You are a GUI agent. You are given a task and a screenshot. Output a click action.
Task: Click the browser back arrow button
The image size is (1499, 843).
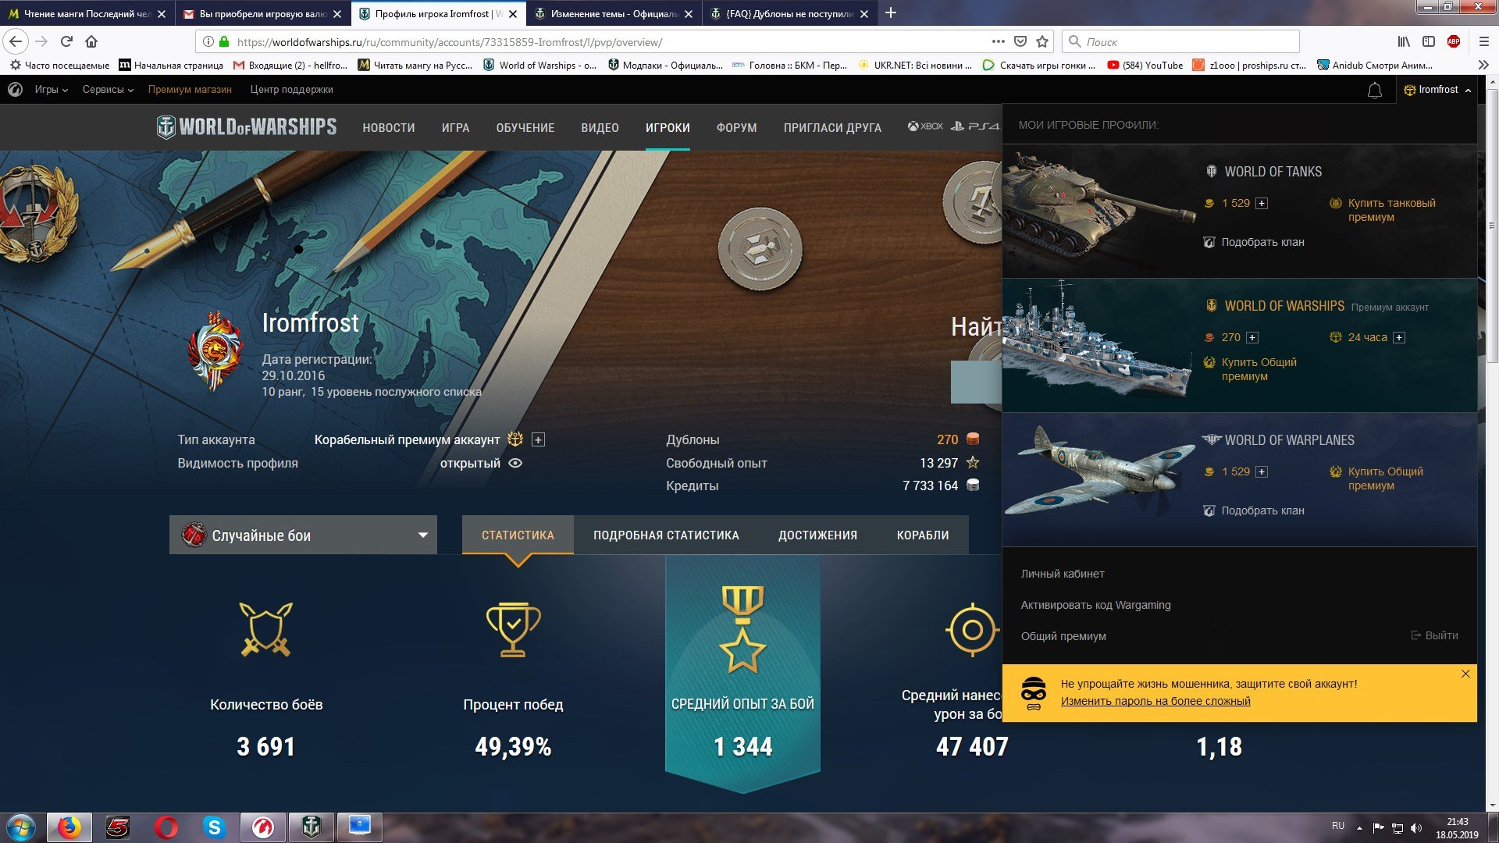(x=16, y=41)
